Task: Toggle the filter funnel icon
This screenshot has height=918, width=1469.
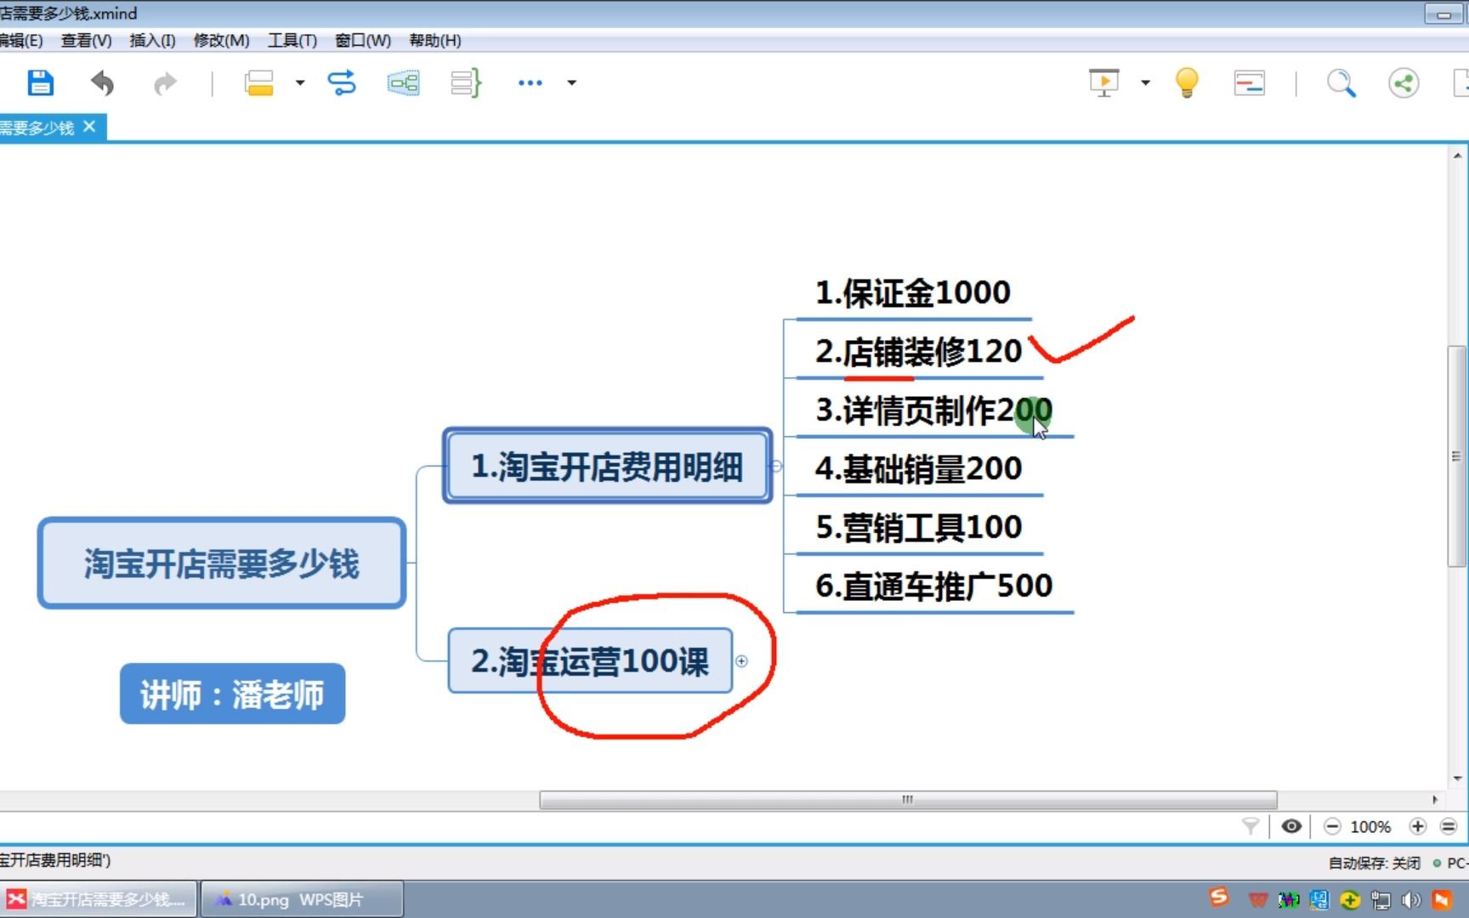Action: pyautogui.click(x=1251, y=826)
